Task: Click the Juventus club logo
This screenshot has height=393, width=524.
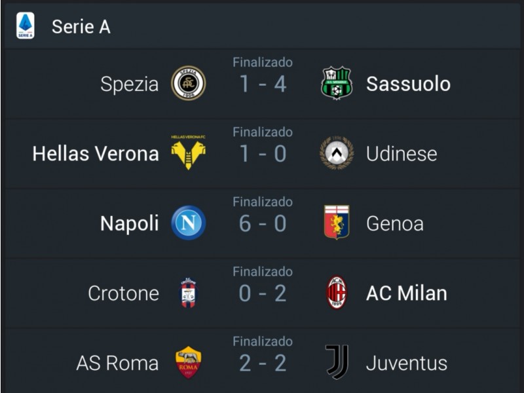Action: tap(337, 362)
